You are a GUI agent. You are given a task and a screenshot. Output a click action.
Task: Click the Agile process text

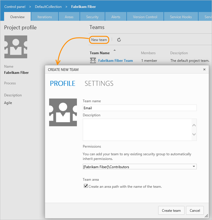8,103
